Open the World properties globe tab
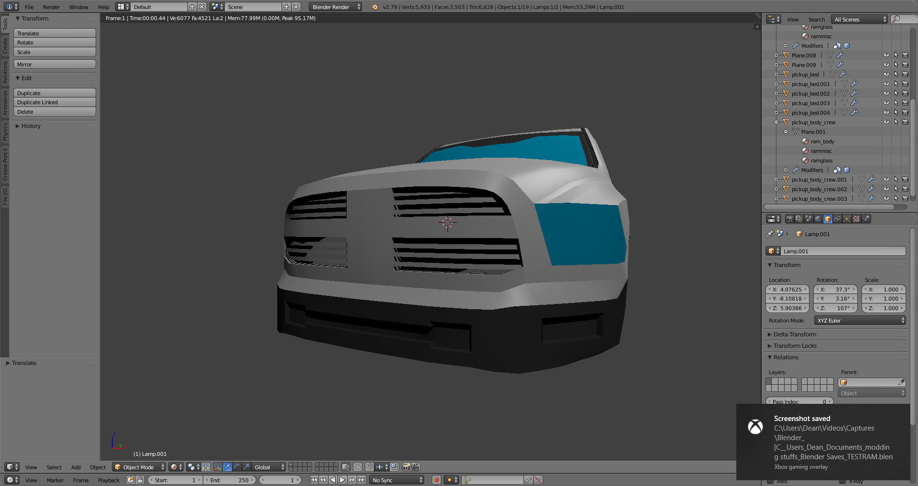The height and width of the screenshot is (486, 918). coord(818,219)
